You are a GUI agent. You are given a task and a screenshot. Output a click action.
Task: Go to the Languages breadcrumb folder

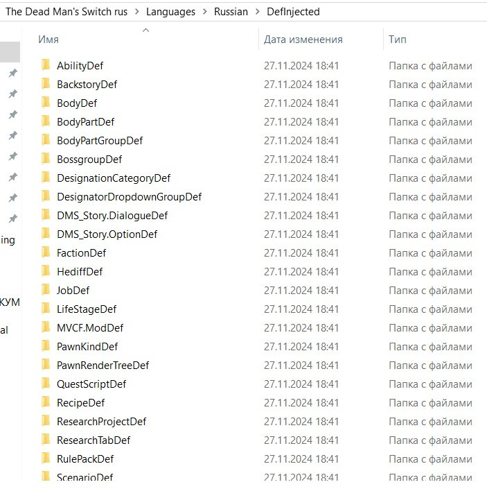point(170,12)
